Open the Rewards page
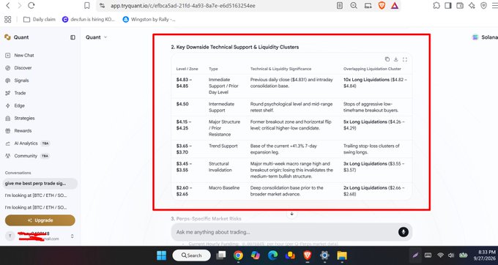Viewport: 498px width, 265px height. click(18, 131)
